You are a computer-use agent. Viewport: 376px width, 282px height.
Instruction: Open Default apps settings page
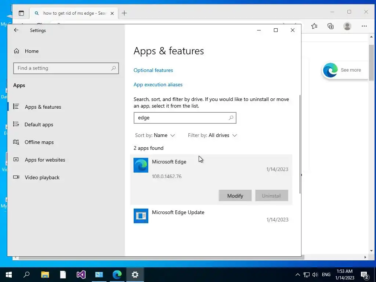66,124
